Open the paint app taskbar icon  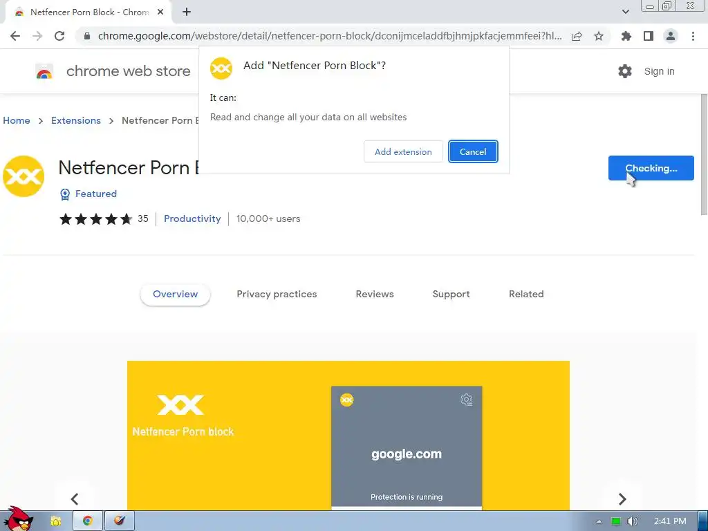point(119,521)
